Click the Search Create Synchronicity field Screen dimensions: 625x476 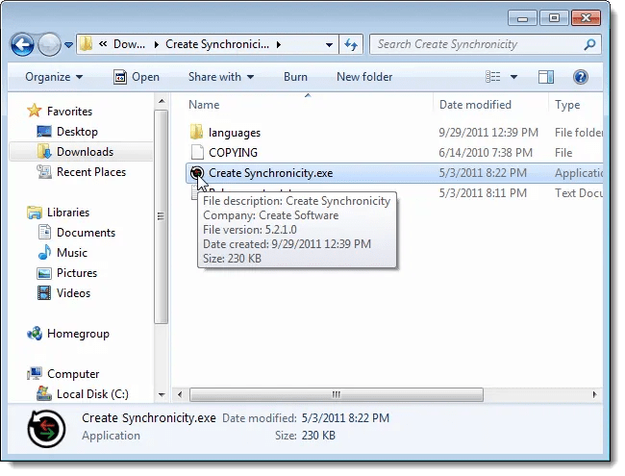[485, 44]
